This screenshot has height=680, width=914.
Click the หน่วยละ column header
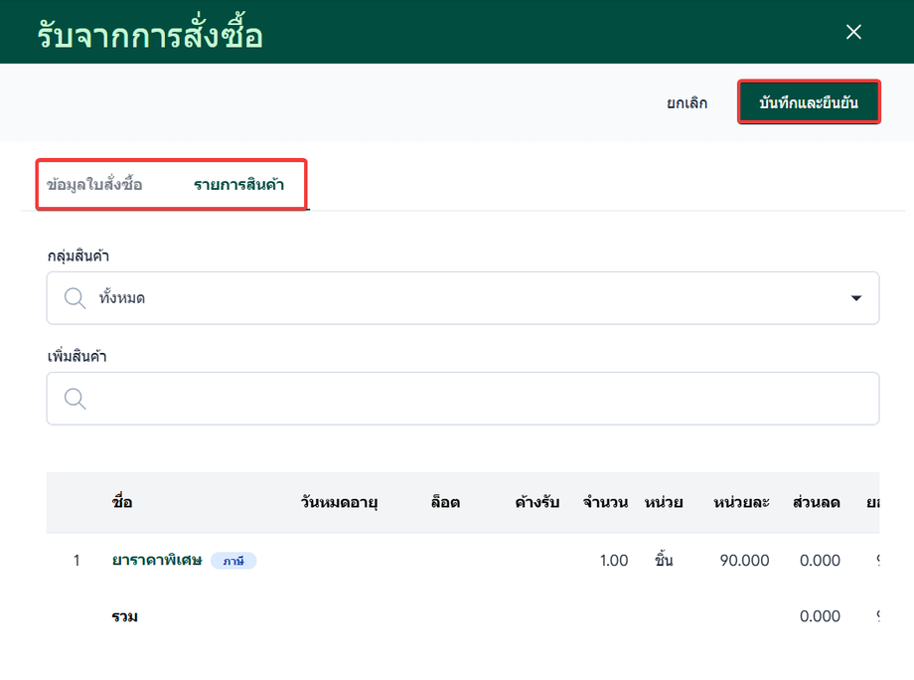pos(741,502)
